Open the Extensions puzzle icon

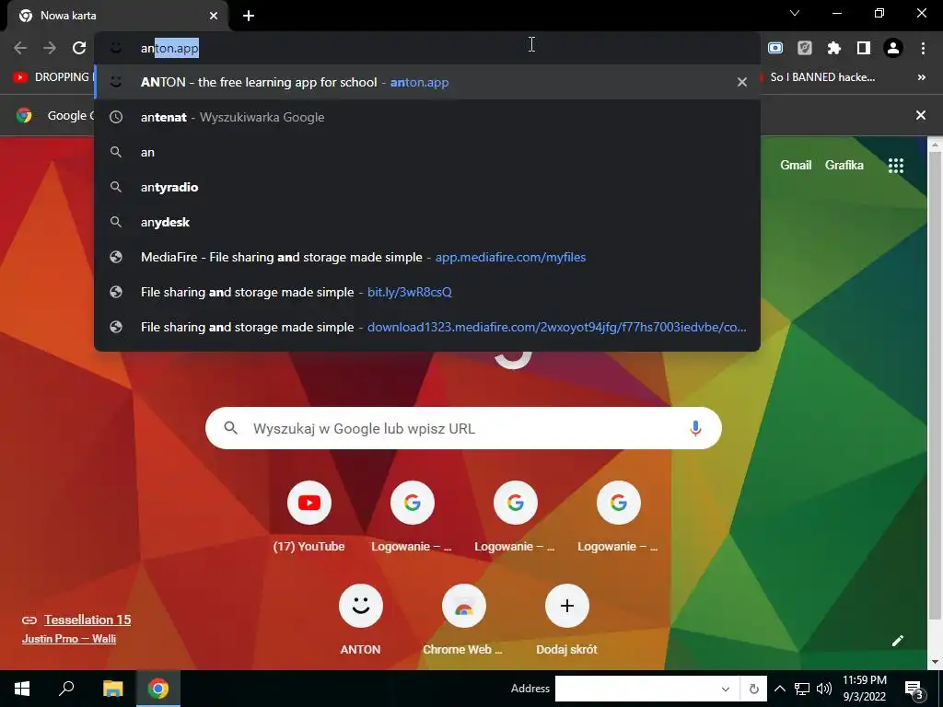(x=834, y=48)
